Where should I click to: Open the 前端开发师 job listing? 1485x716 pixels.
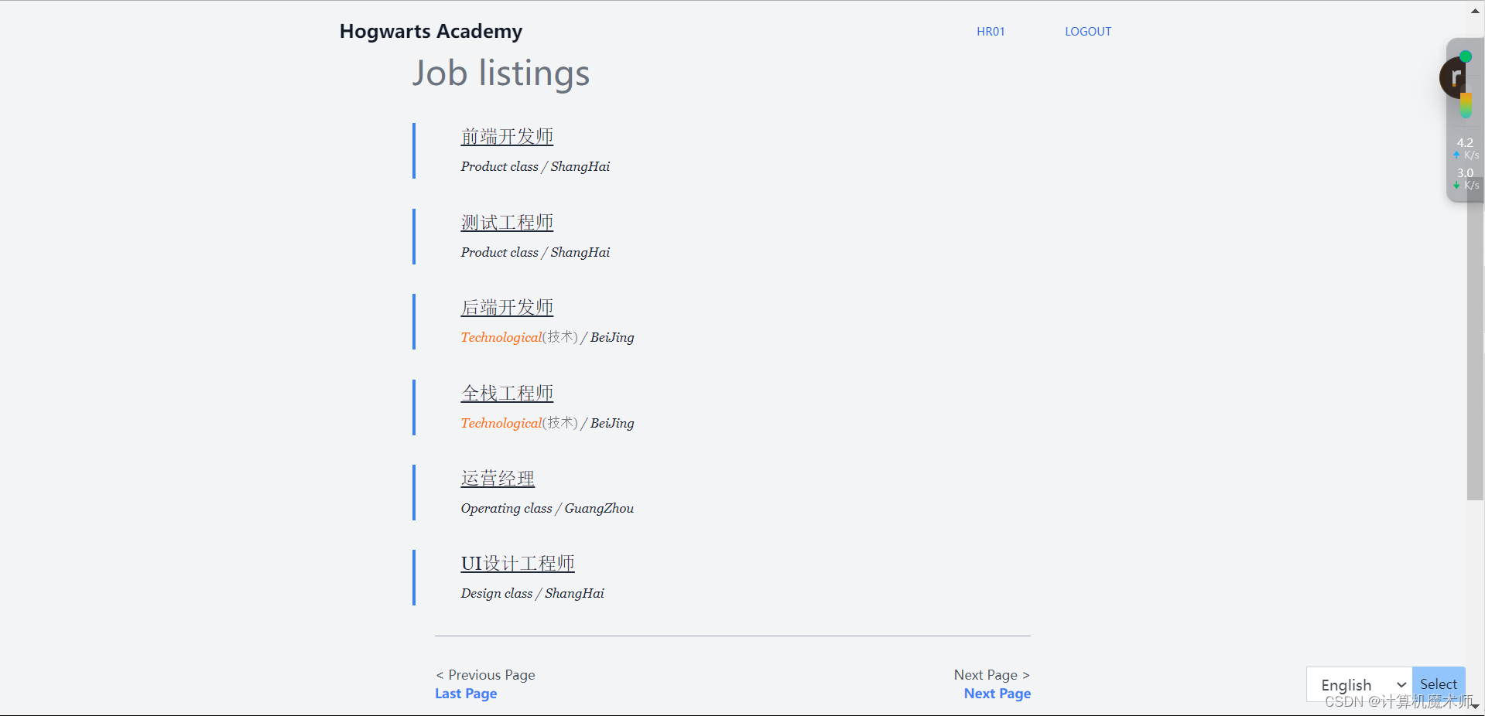click(507, 137)
